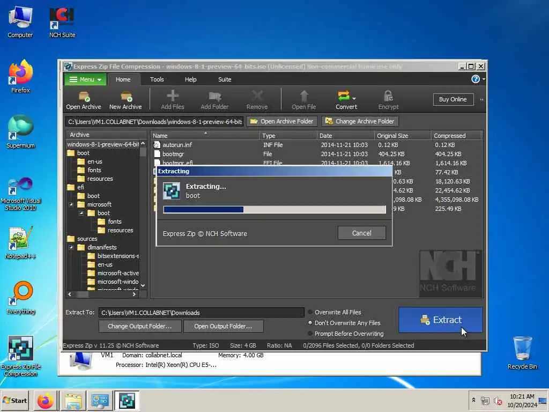Open the help icon dropdown arrow
This screenshot has width=549, height=412.
pos(484,79)
